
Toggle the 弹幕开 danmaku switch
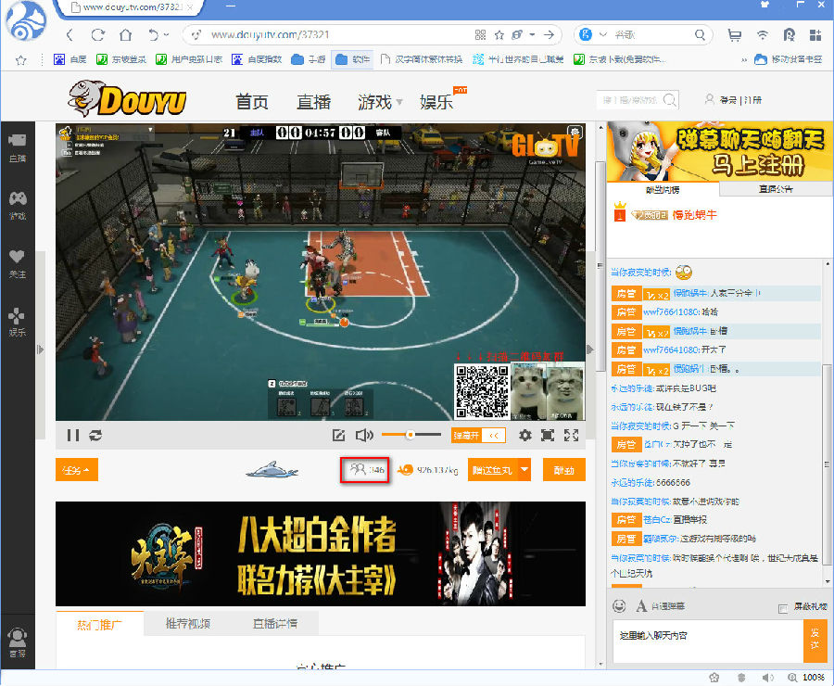478,436
